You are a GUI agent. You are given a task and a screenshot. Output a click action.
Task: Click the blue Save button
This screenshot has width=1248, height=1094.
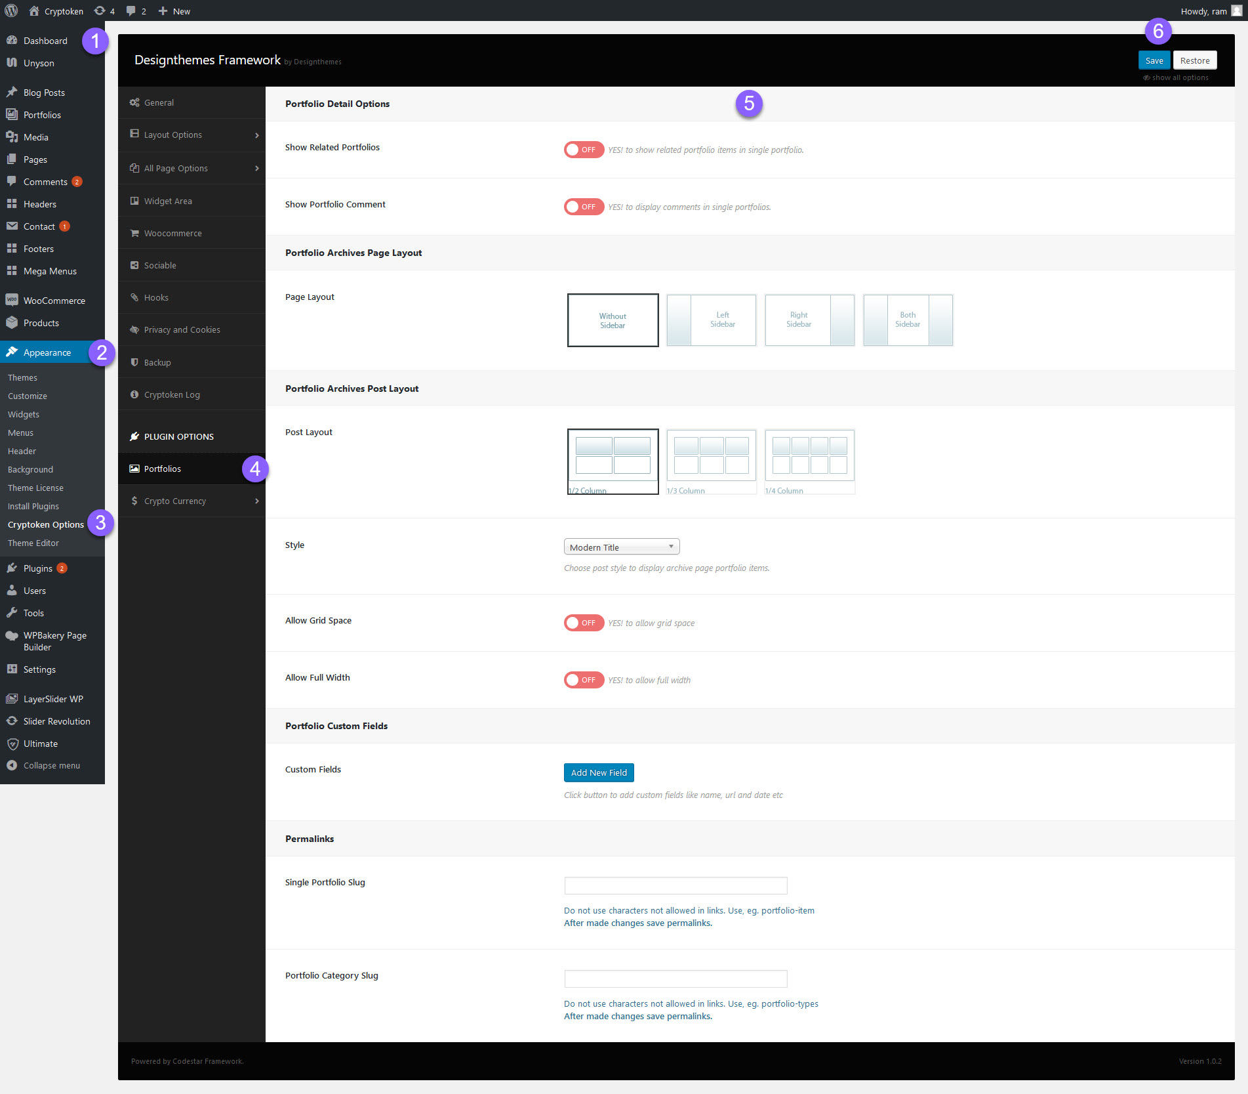[1154, 60]
